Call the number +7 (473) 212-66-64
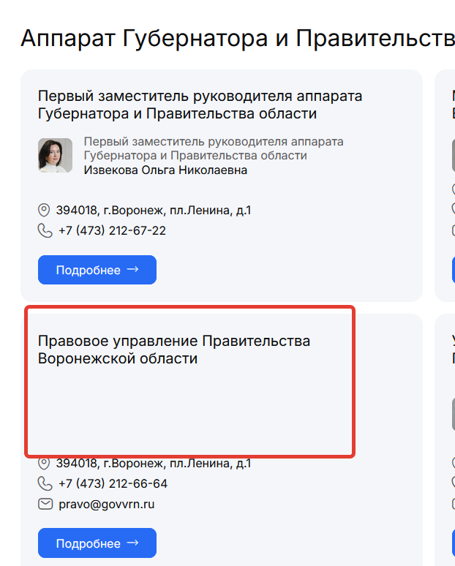This screenshot has height=566, width=455. (113, 484)
